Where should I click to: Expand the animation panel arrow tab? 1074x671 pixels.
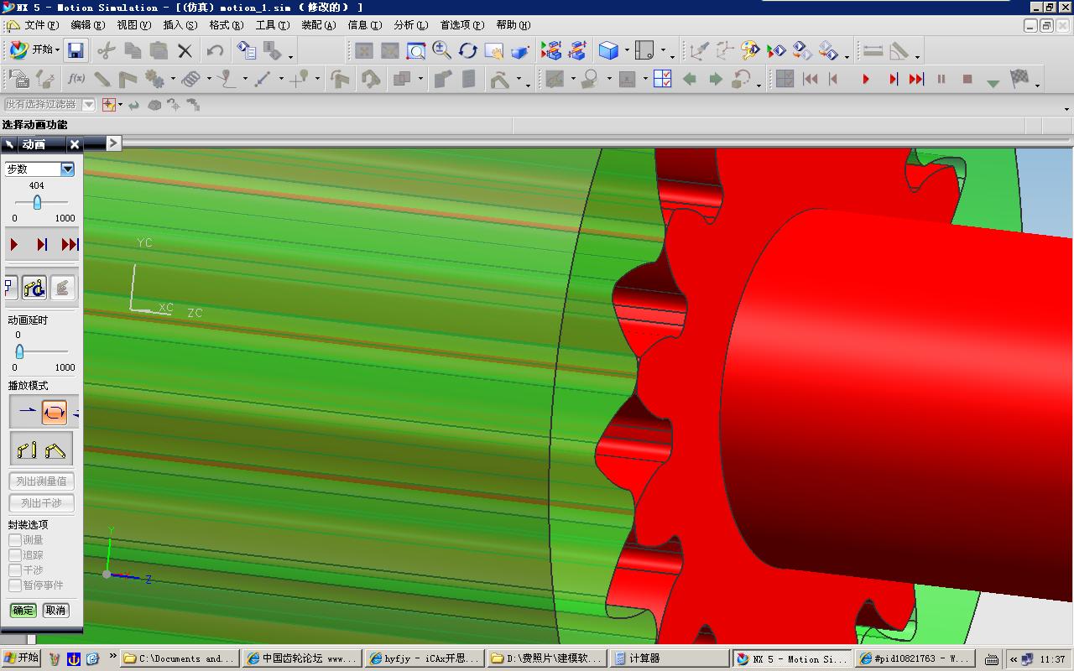113,143
